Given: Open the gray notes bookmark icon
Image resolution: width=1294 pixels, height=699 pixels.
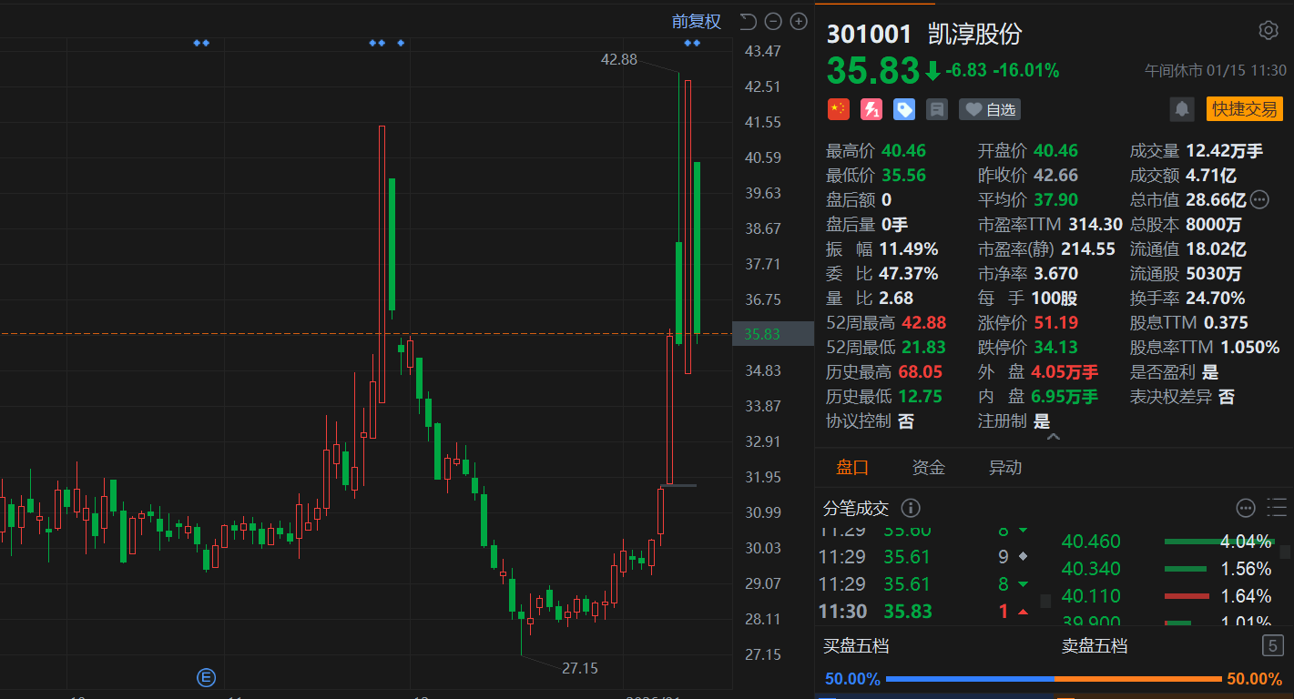Looking at the screenshot, I should tap(936, 109).
